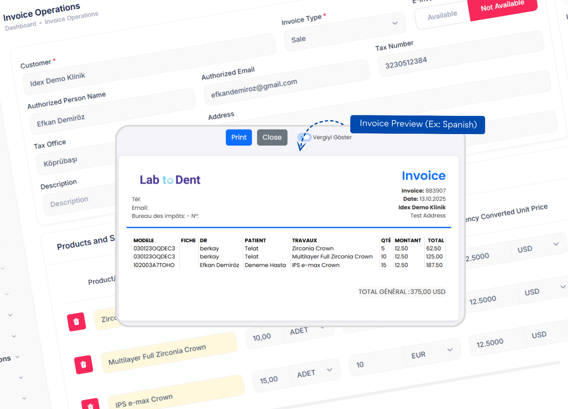Screen dimensions: 568x409
Task: Click trash icon beside Multilayer Full Zirconia Crown
Action: click(84, 364)
